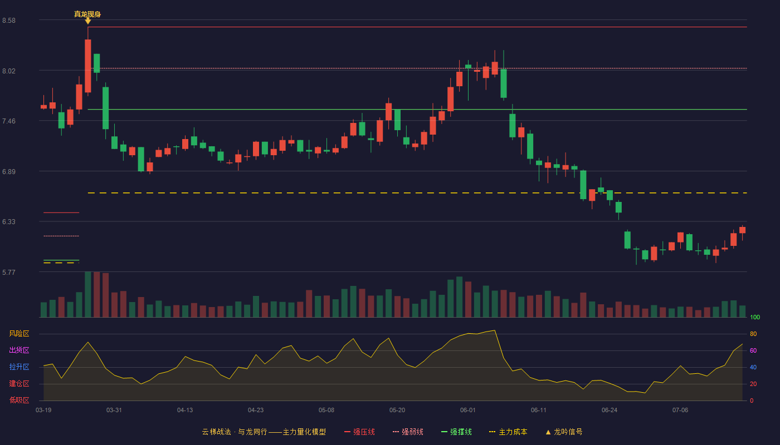Screen dimensions: 780x445
Task: Select the 拉升区 zone label
Action: pos(19,367)
